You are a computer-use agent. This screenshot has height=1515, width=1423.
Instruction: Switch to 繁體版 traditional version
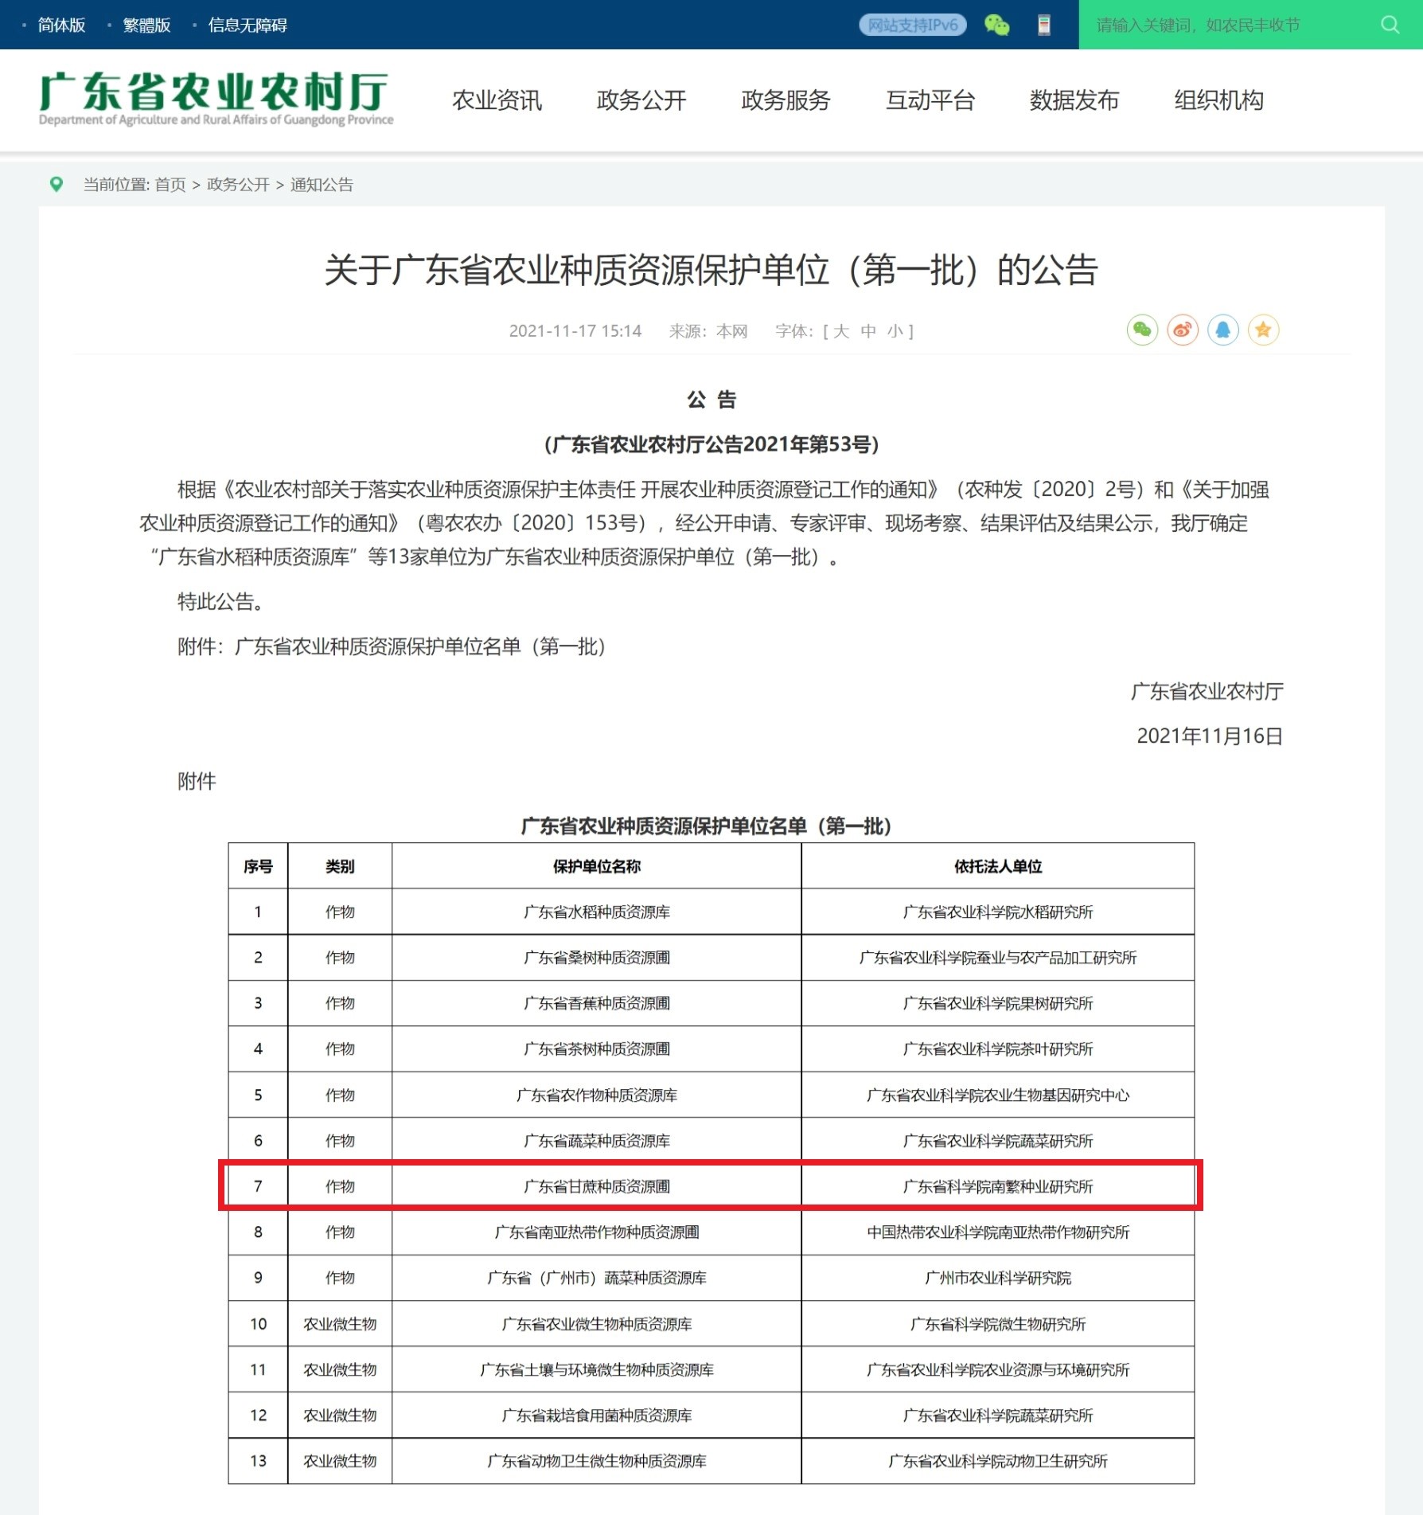[x=146, y=25]
